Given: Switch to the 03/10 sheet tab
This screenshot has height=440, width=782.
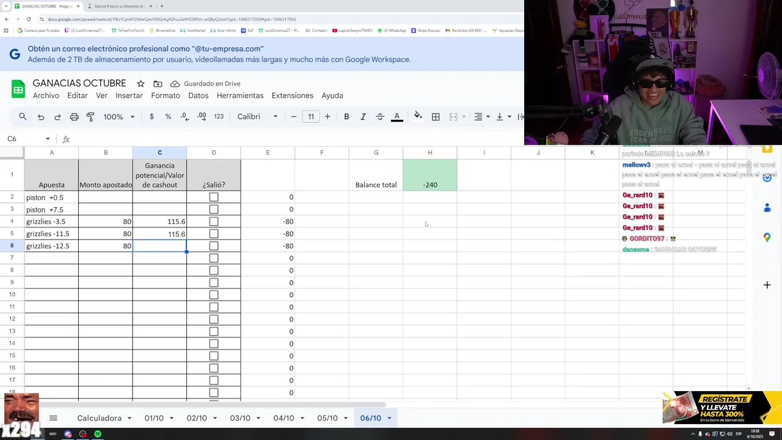Looking at the screenshot, I should [240, 419].
